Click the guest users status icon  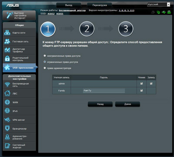(153, 12)
